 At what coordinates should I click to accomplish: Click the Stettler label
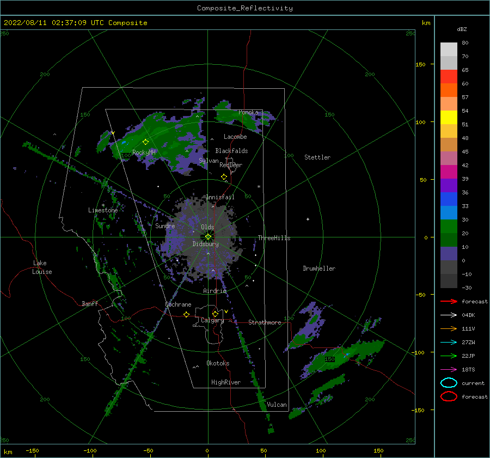pos(317,157)
